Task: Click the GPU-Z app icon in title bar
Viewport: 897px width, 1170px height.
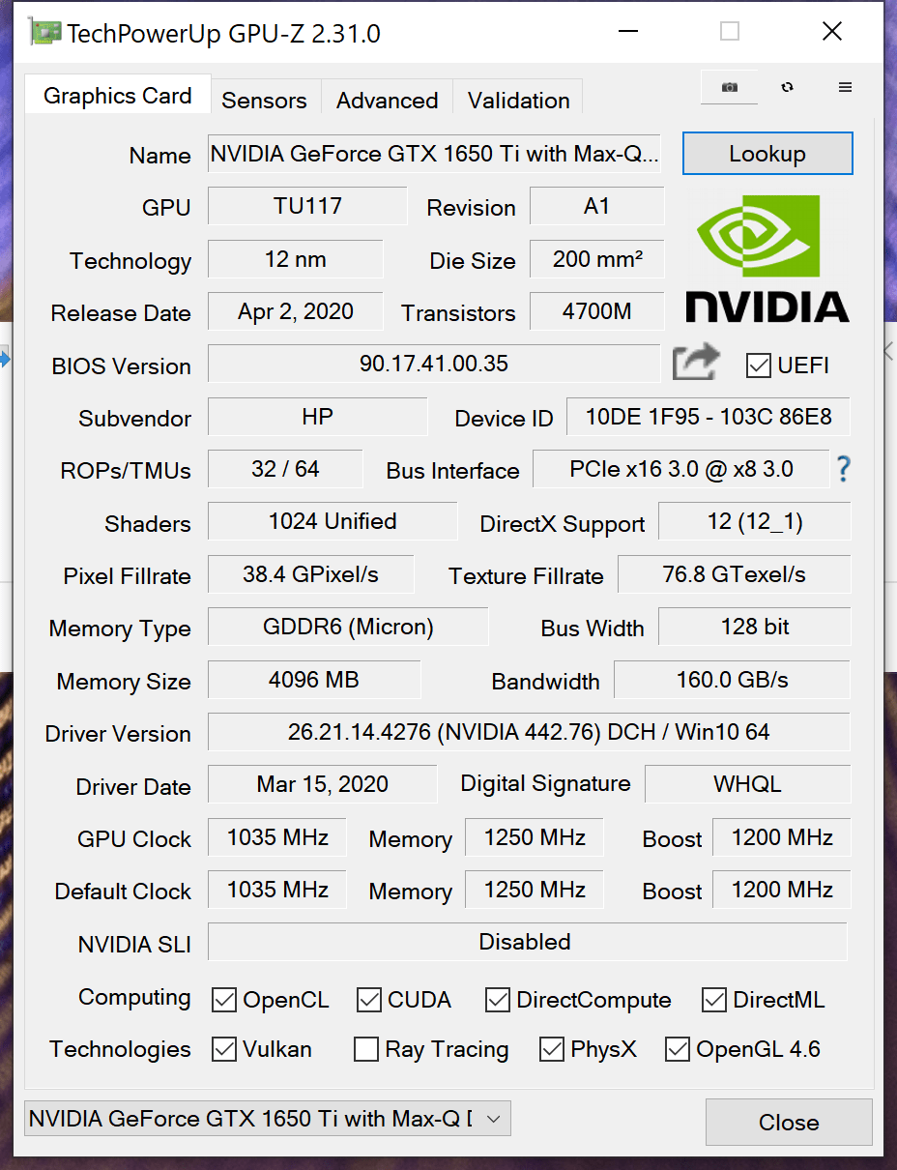Action: 45,34
